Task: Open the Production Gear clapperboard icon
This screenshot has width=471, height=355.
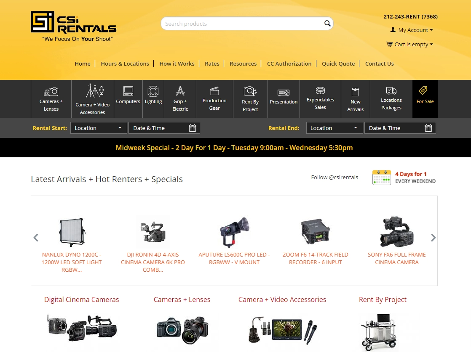Action: (x=214, y=90)
